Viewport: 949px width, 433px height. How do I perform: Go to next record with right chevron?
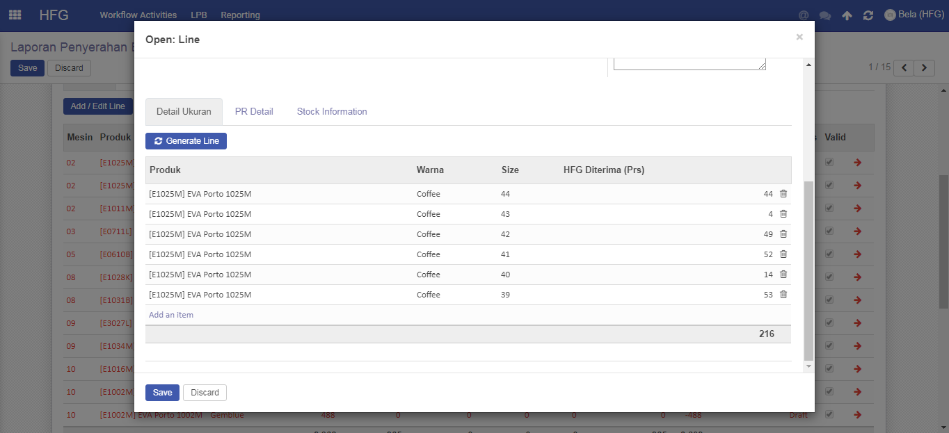pyautogui.click(x=924, y=67)
